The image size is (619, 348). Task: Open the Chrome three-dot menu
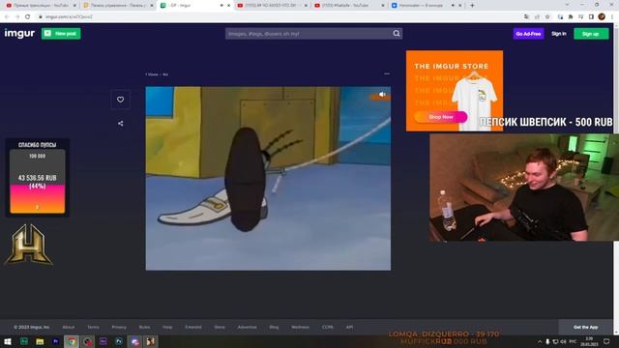coord(612,17)
